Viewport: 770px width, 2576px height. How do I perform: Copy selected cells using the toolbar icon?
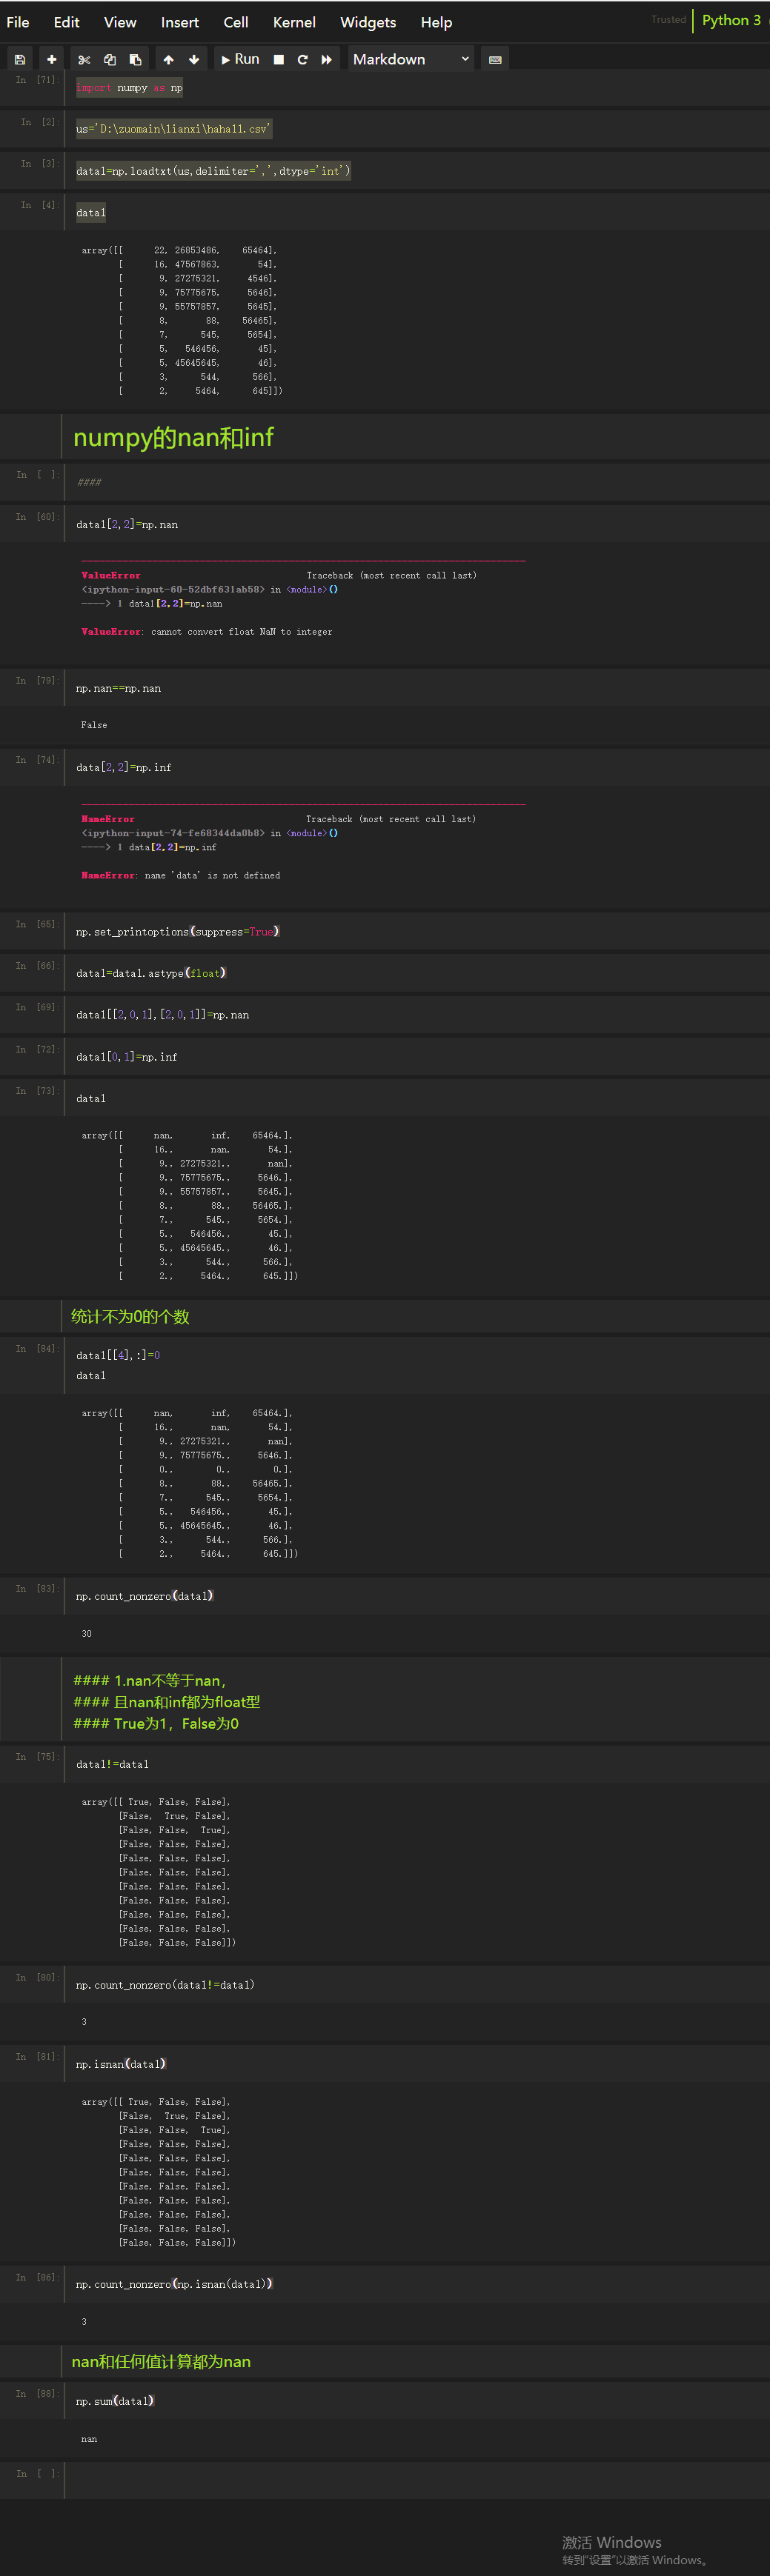point(110,60)
